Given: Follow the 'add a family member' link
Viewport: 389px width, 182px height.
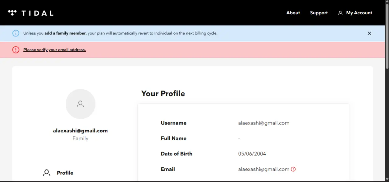Looking at the screenshot, I should [x=65, y=33].
